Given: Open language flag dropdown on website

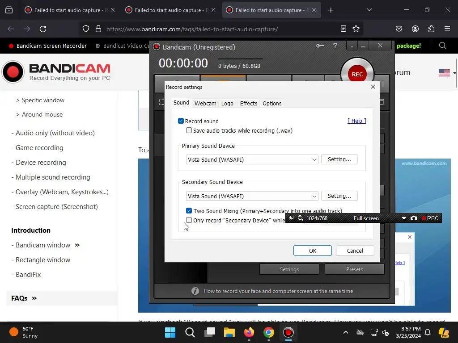Looking at the screenshot, I should point(447,73).
